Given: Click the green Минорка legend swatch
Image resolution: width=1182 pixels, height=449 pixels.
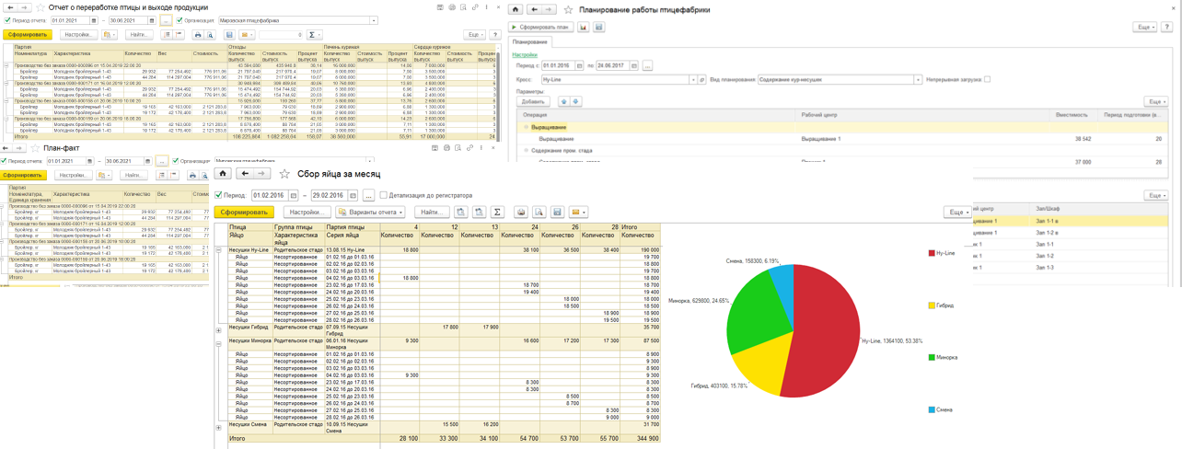Looking at the screenshot, I should tap(932, 357).
